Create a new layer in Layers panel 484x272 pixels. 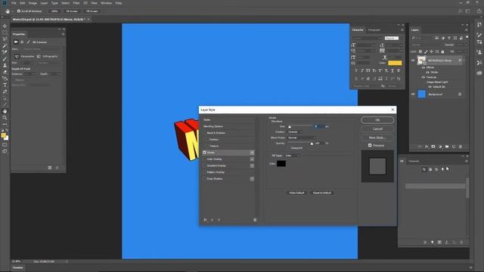point(454,147)
